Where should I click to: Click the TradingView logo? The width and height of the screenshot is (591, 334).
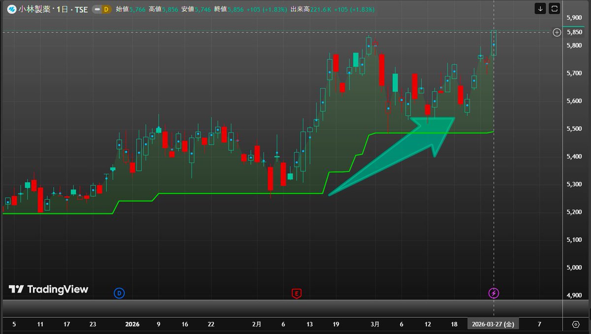[x=49, y=289]
